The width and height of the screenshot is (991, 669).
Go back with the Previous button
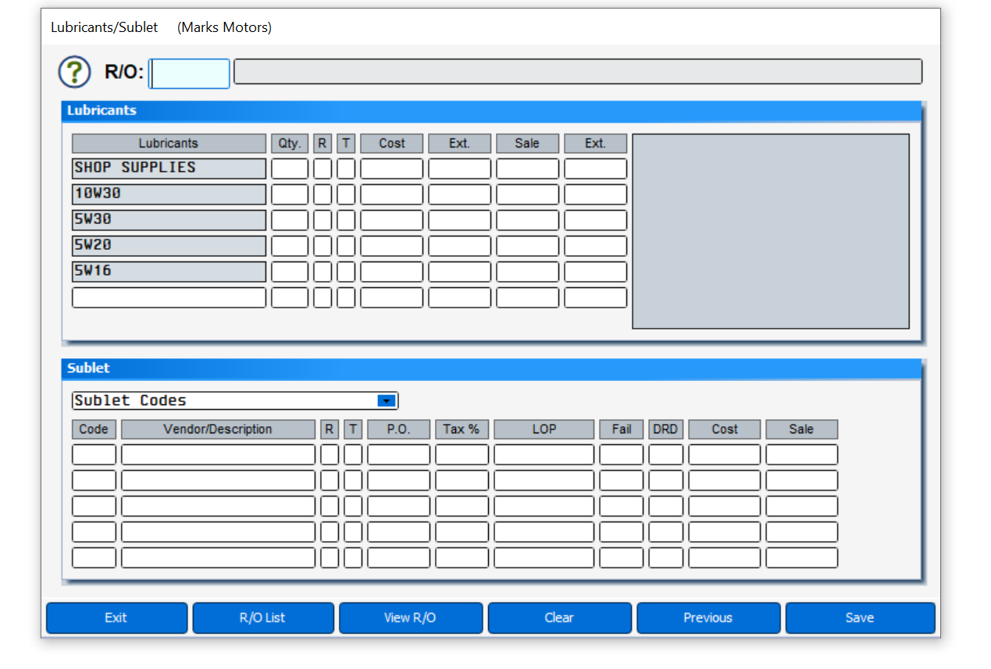click(708, 617)
